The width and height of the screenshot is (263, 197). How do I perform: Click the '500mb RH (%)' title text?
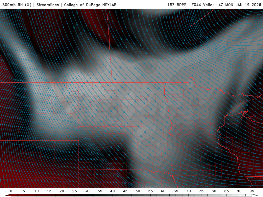[x=17, y=5]
